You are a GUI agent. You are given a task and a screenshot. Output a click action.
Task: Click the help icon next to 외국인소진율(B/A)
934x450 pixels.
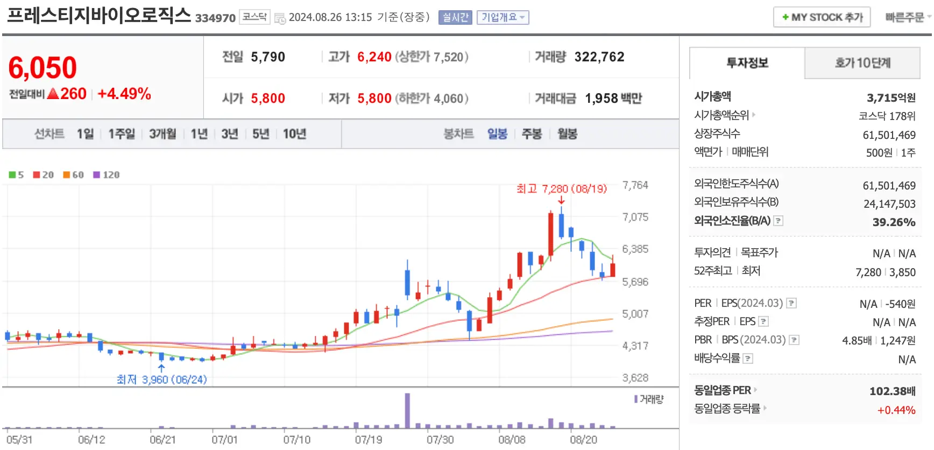pos(778,221)
